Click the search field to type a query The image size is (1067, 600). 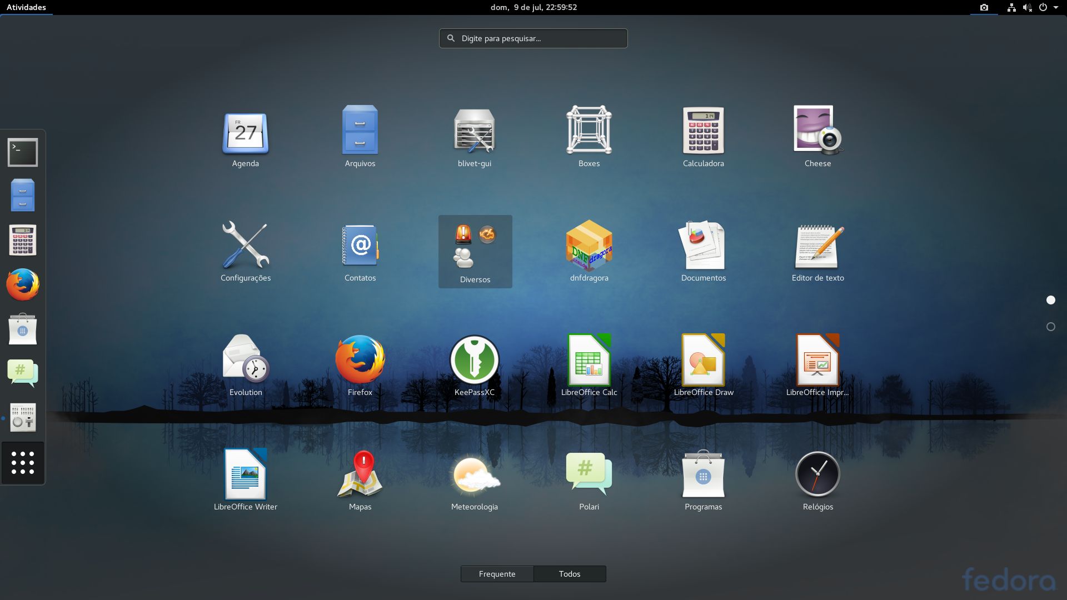533,38
